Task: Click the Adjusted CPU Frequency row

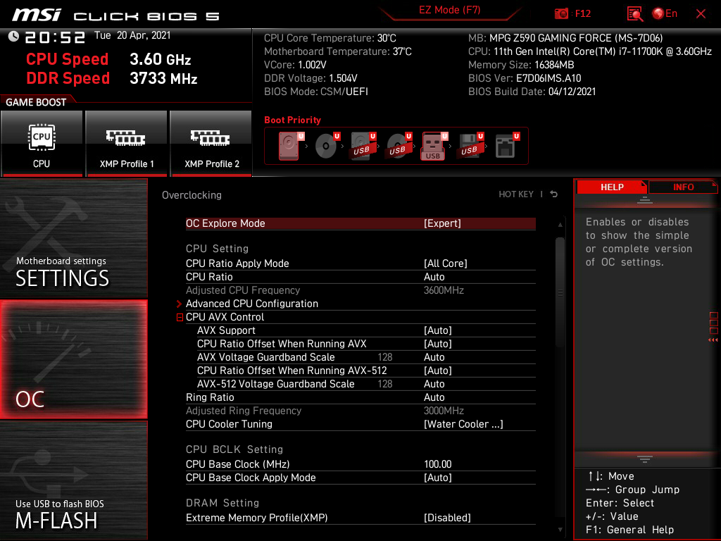Action: click(360, 290)
